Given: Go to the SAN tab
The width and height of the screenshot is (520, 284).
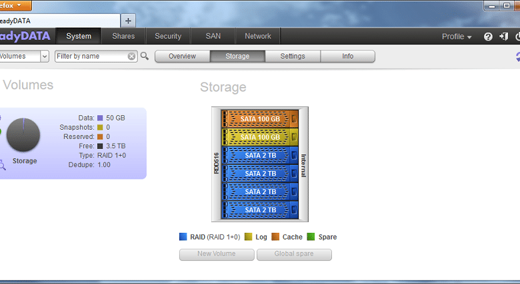Looking at the screenshot, I should [x=213, y=36].
